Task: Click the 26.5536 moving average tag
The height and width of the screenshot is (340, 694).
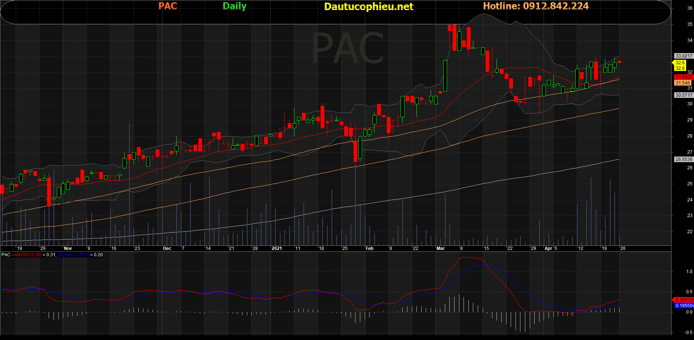Action: point(684,160)
